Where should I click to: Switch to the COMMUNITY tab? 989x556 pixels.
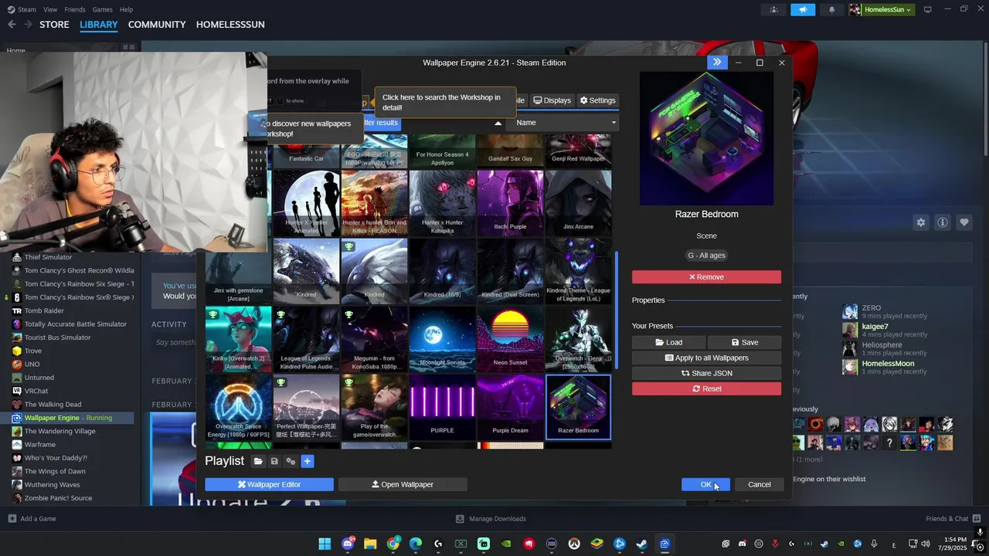coord(157,25)
